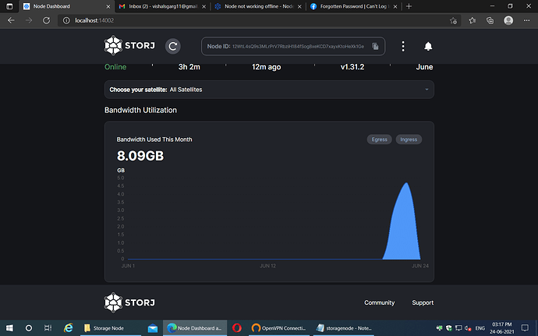Open the notifications bell
This screenshot has height=336, width=538.
427,47
